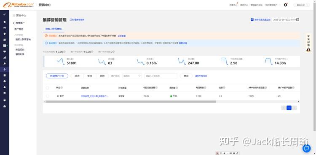The height and width of the screenshot is (155, 316).
Task: Open the date range picker starting 2022-03-29
Action: click(286, 19)
